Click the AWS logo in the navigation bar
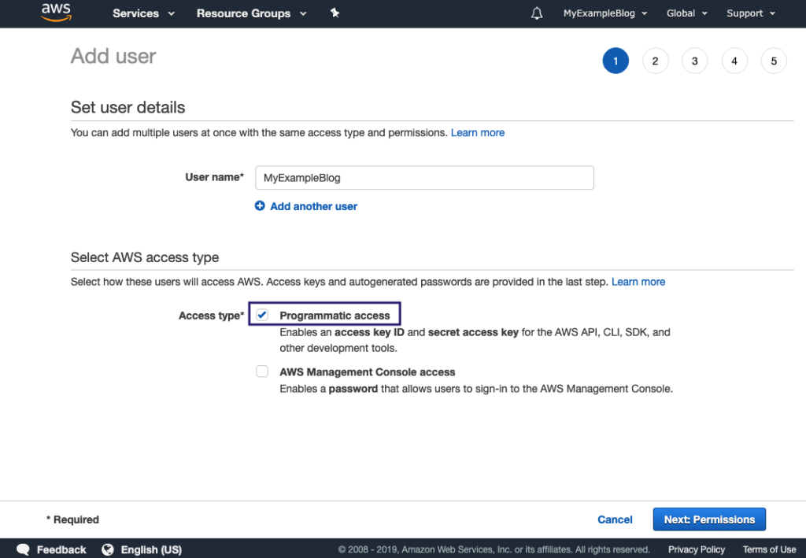Image resolution: width=806 pixels, height=558 pixels. [55, 13]
